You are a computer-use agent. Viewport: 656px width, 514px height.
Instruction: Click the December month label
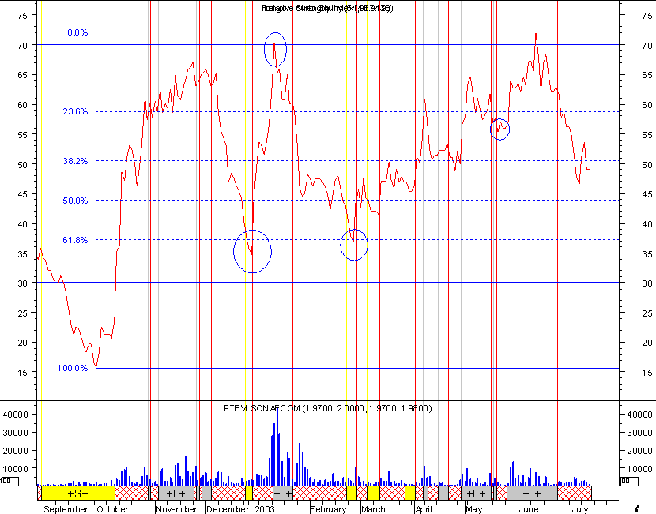point(228,509)
